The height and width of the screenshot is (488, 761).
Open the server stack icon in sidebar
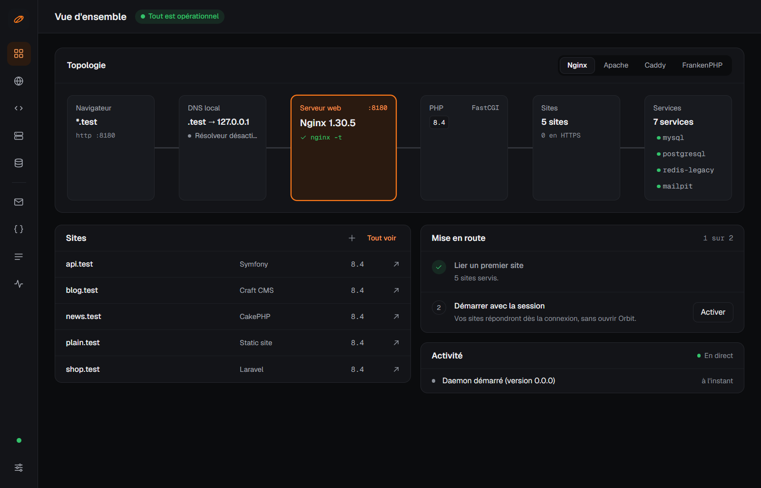[19, 136]
